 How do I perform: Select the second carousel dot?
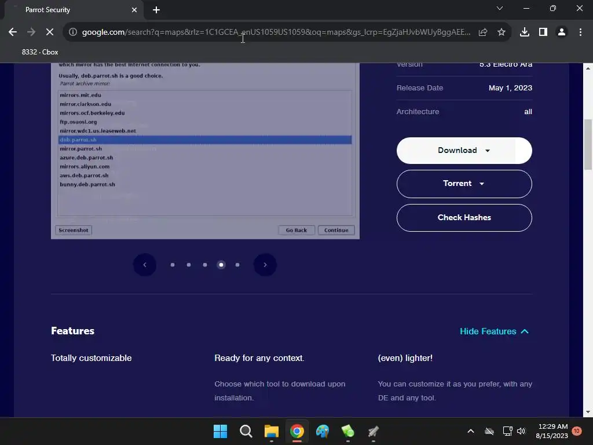point(189,265)
